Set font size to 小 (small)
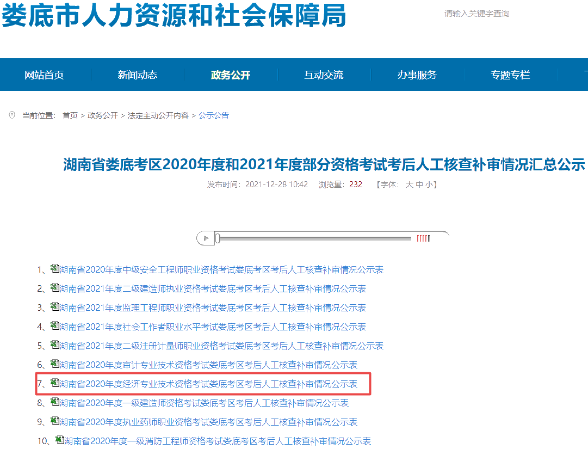Image resolution: width=588 pixels, height=455 pixels. pos(429,185)
